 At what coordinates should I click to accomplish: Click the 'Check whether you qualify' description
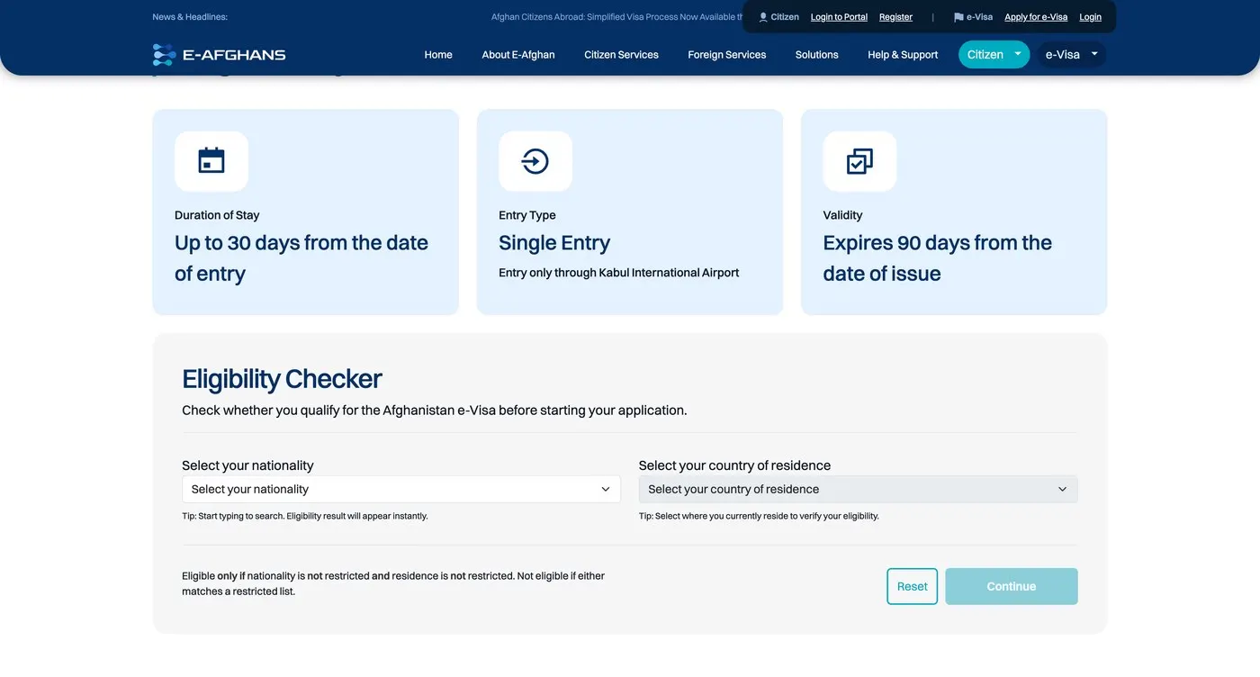pos(435,411)
